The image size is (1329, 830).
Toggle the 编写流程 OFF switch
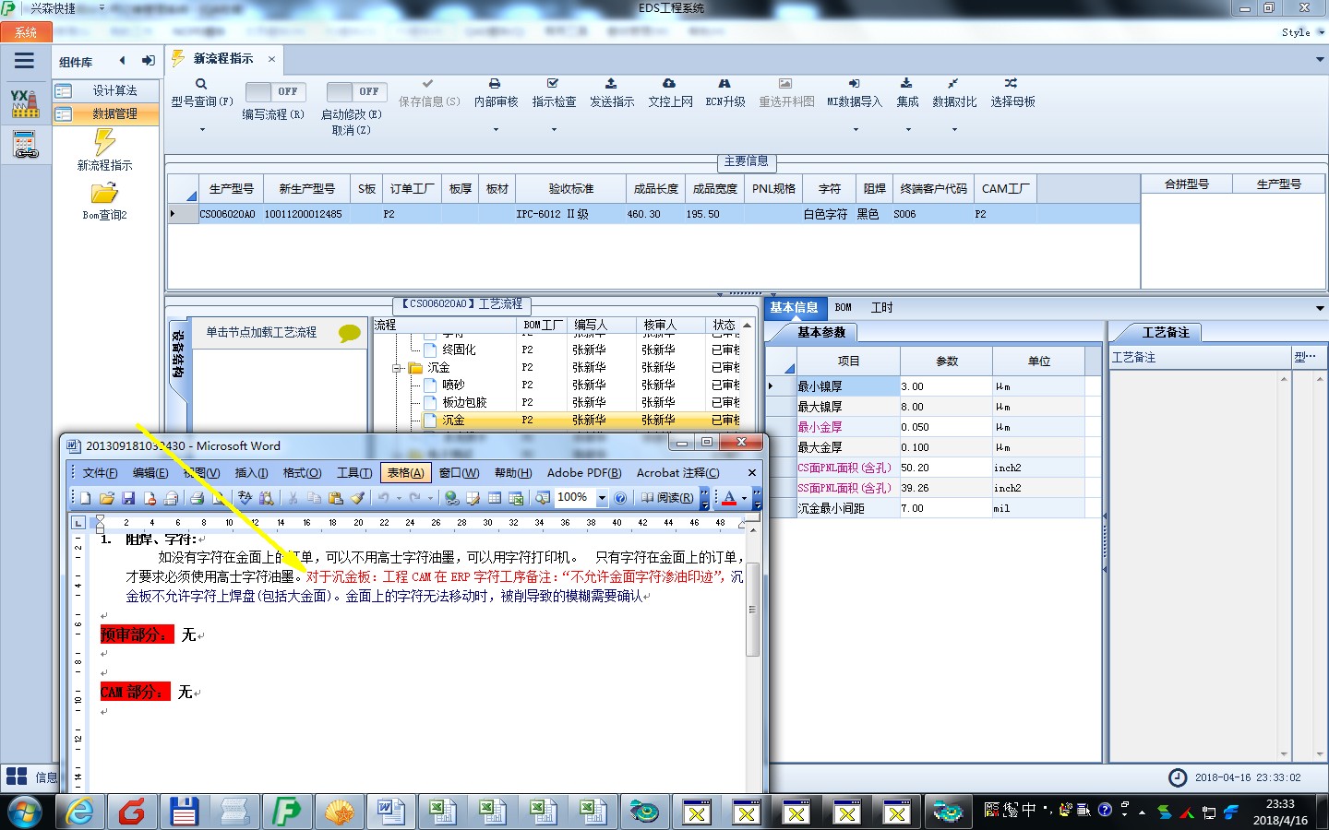point(274,91)
